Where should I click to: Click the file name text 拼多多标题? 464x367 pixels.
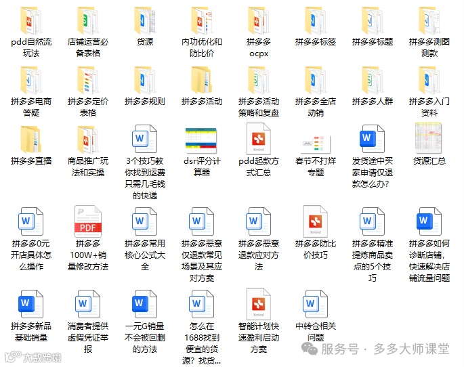pyautogui.click(x=373, y=42)
